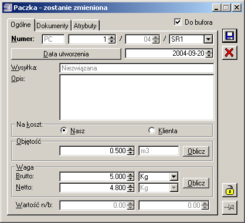Click Oblicz button in Waga section
The image size is (245, 223).
[196, 183]
